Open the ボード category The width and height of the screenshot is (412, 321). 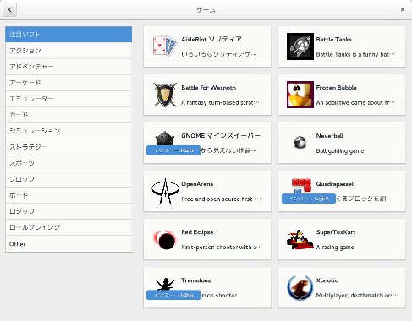pos(69,195)
